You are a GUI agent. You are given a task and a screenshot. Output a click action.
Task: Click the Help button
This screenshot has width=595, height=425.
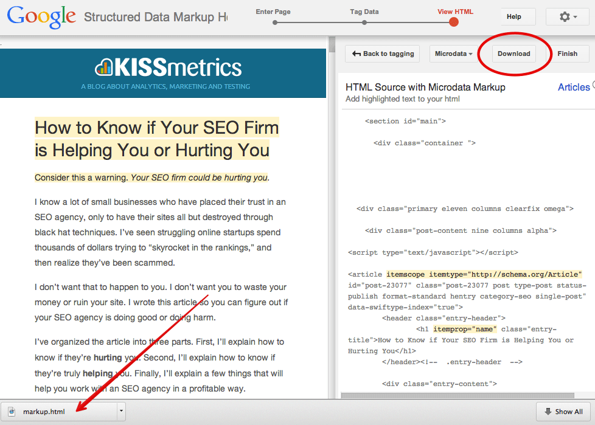click(518, 16)
